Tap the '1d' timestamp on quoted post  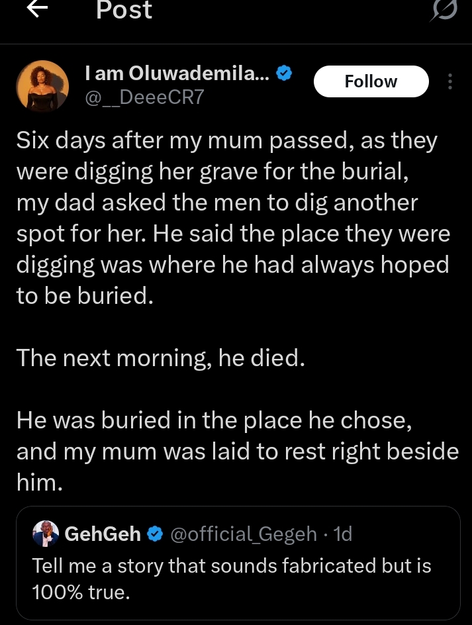point(344,534)
